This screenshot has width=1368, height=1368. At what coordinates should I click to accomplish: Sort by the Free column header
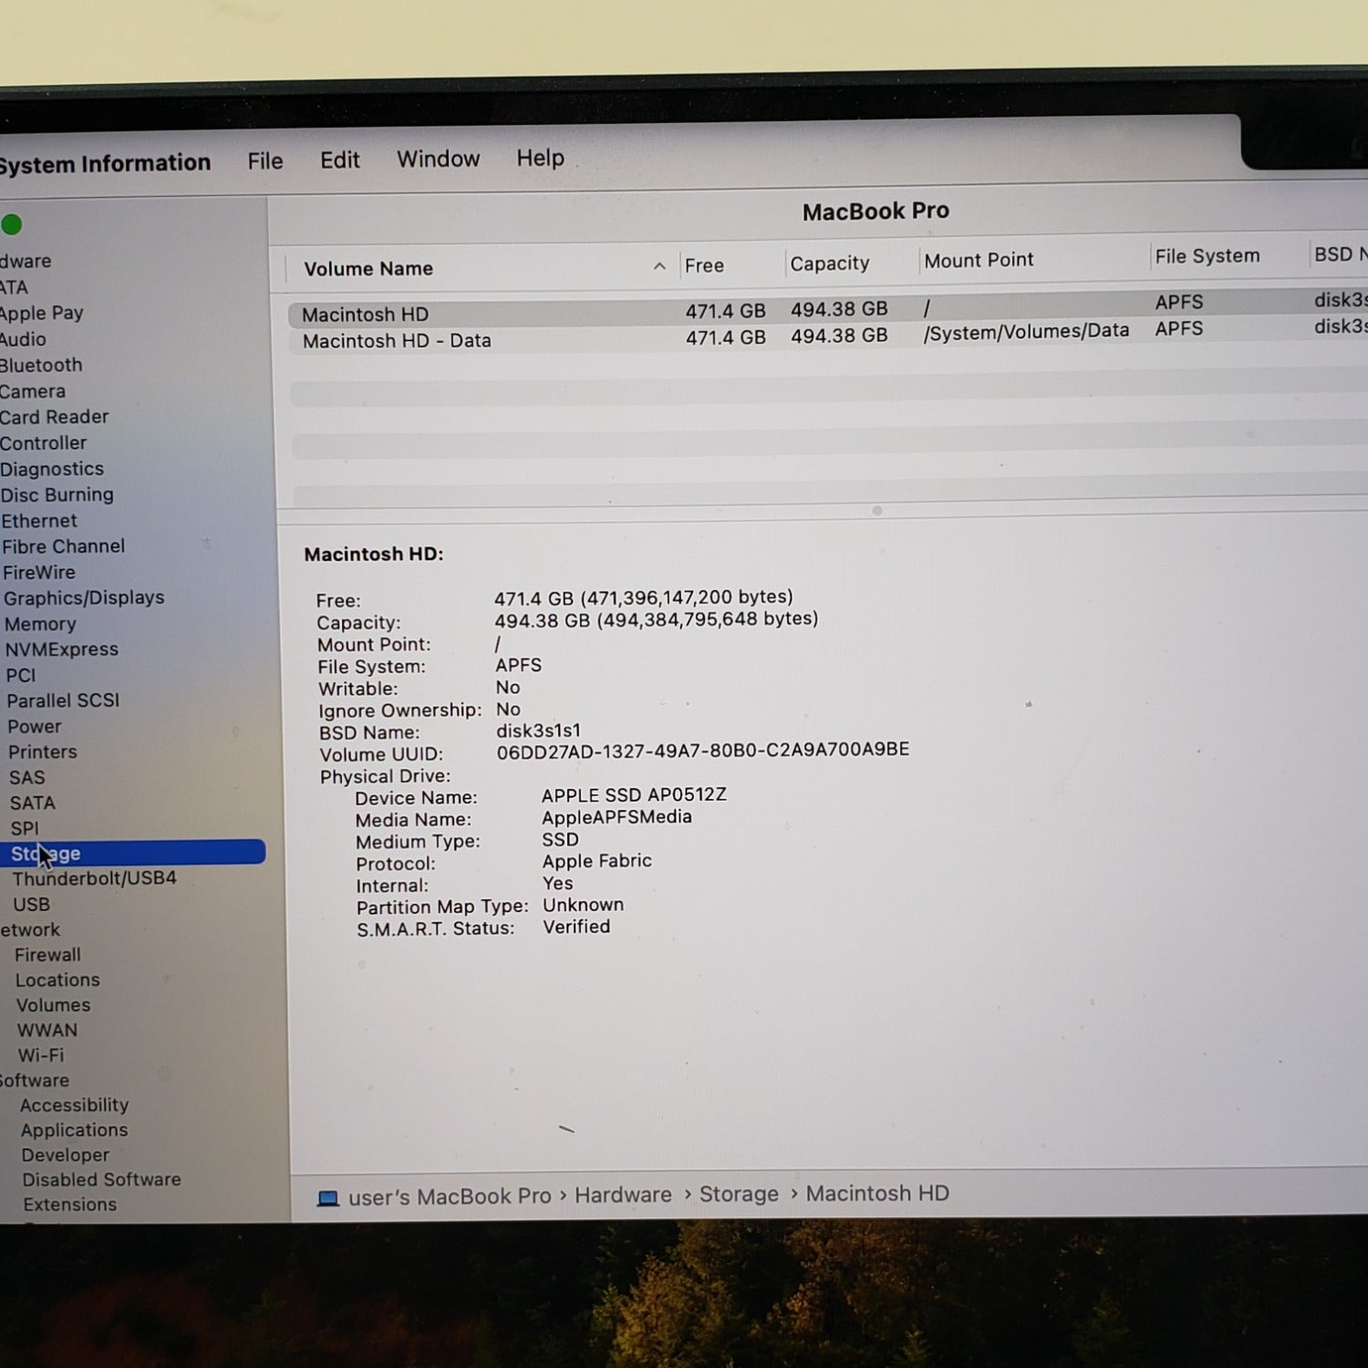point(704,265)
